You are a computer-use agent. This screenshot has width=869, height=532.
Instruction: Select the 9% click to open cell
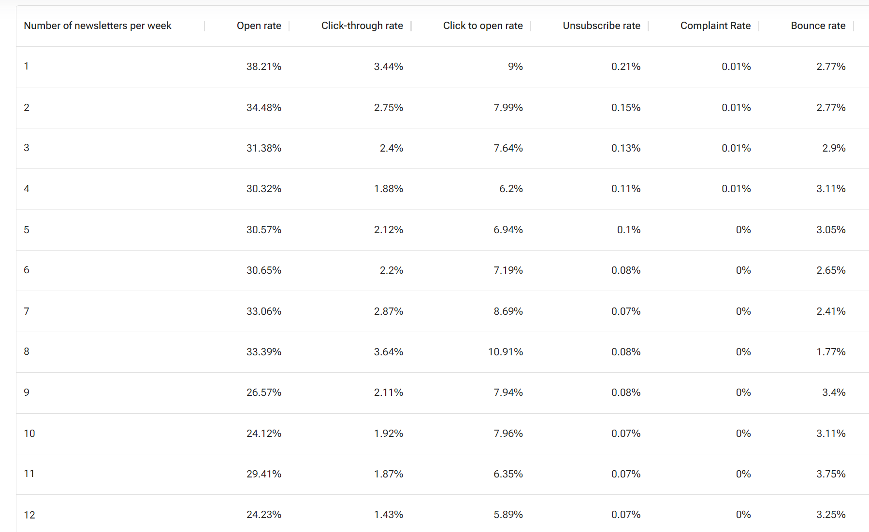point(515,67)
